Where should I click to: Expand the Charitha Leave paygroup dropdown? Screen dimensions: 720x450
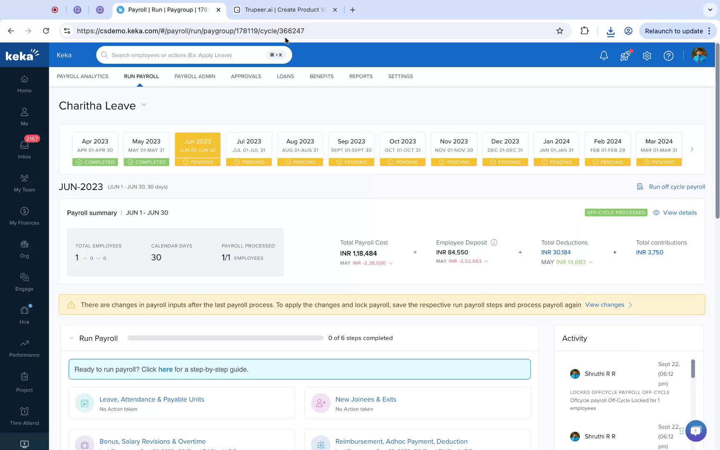click(x=144, y=105)
